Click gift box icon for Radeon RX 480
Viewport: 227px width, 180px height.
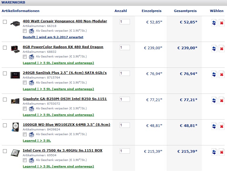point(31,57)
